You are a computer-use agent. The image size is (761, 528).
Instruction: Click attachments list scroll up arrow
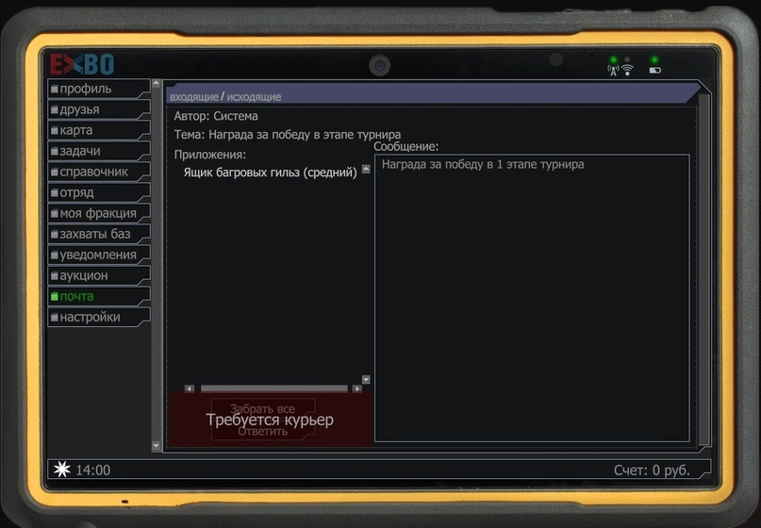(366, 169)
